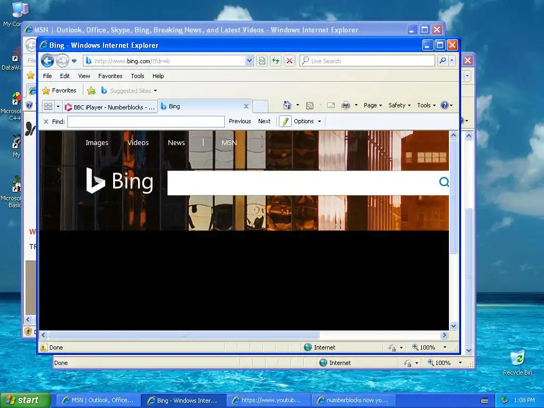Open search provider dropdown arrow
Screen dimensions: 544x408
point(452,61)
